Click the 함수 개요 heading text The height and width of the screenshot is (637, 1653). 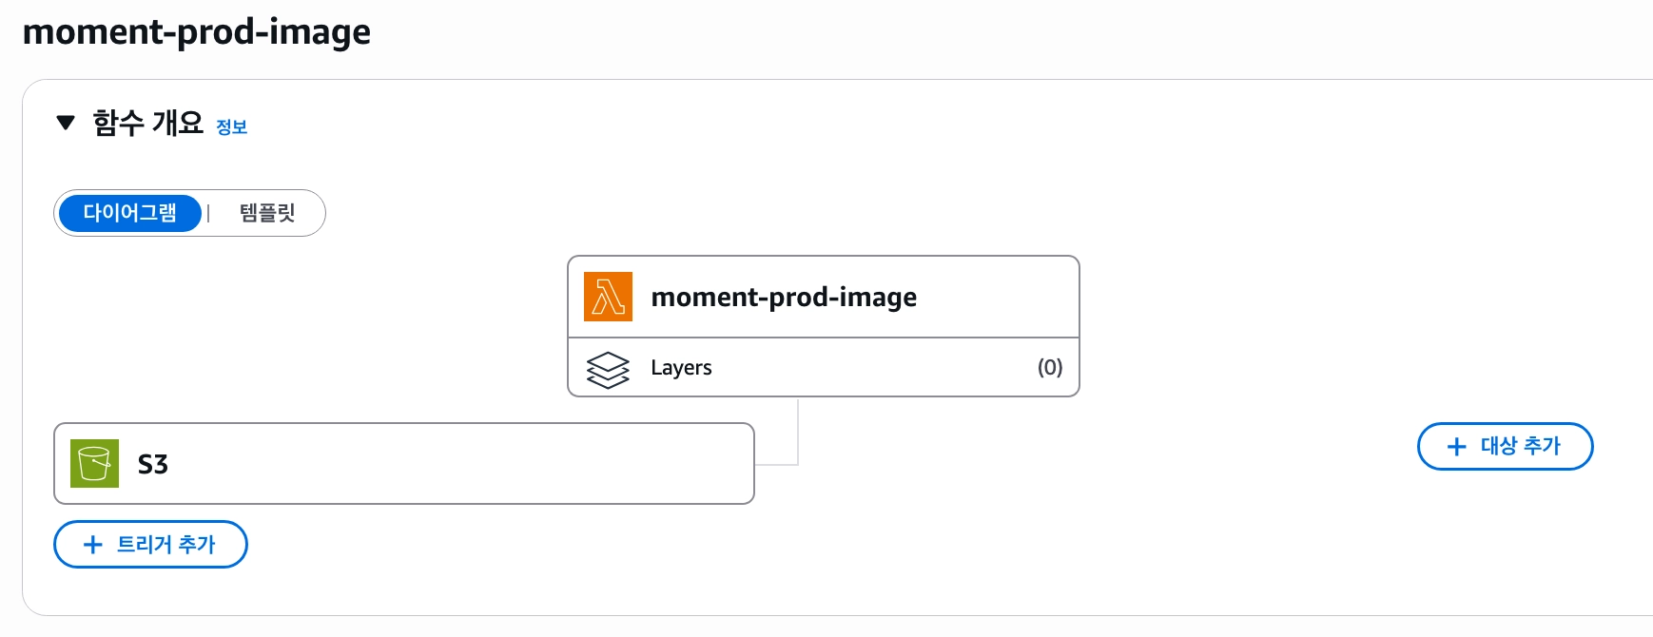pos(147,123)
